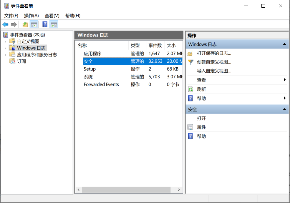Image resolution: width=290 pixels, height=203 pixels.
Task: Click the 属性 icon in actions pane
Action: coord(190,127)
